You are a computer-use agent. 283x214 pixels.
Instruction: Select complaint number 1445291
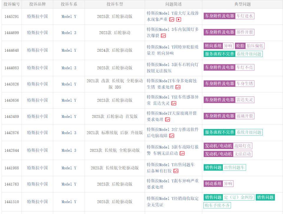click(x=12, y=17)
